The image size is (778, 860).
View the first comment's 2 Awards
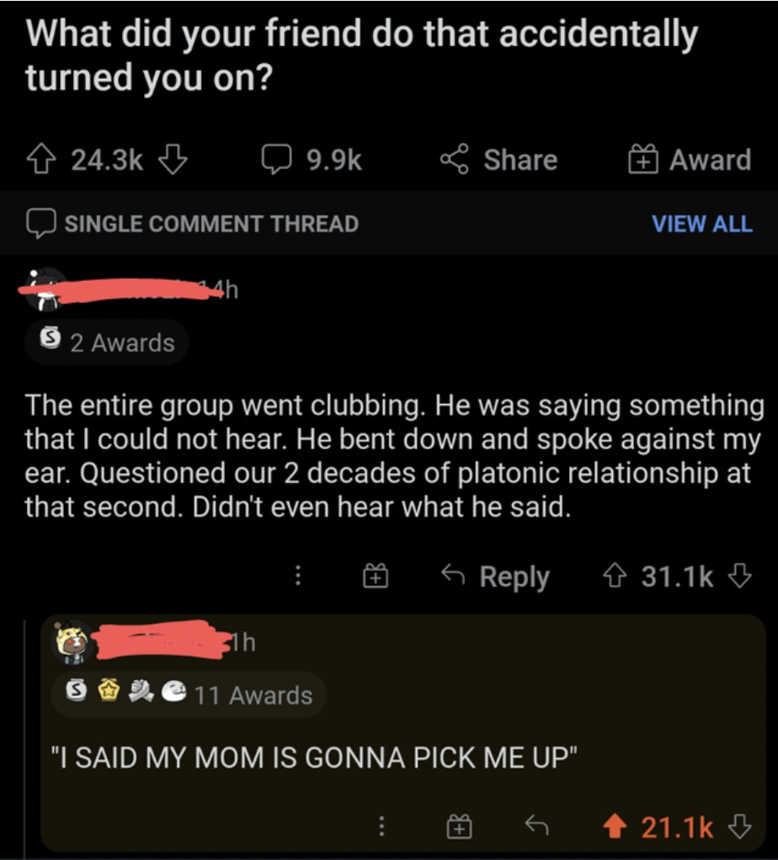[107, 342]
